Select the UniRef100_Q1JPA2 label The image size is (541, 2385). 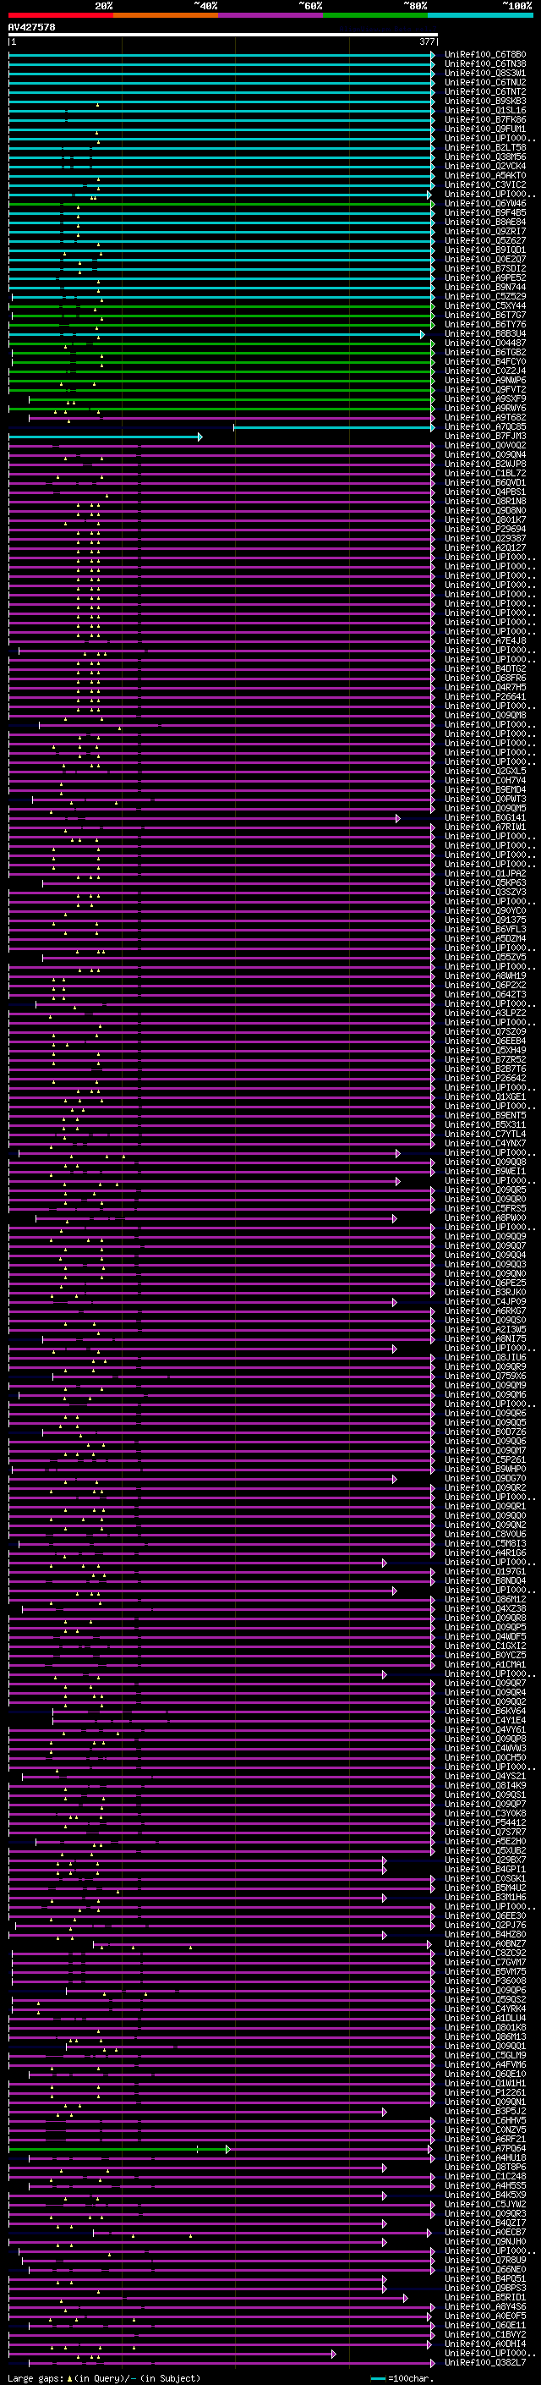(x=485, y=873)
